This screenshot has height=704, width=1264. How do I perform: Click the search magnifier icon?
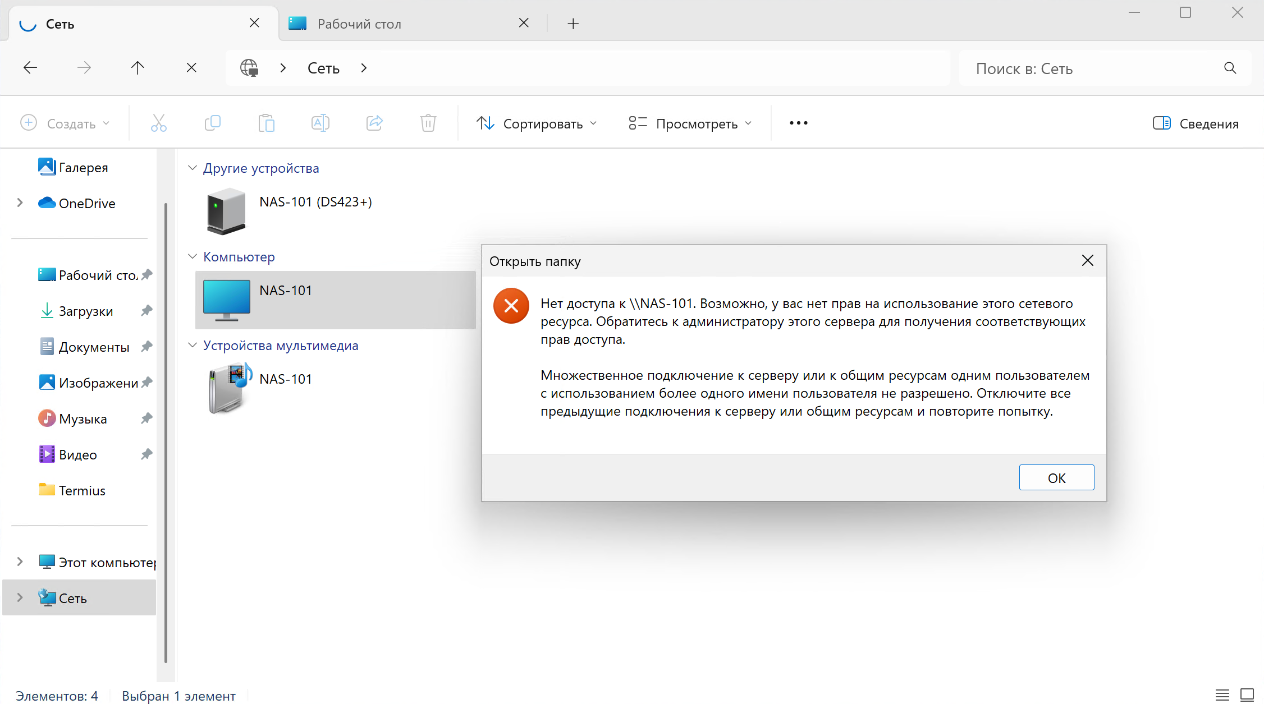(x=1230, y=68)
